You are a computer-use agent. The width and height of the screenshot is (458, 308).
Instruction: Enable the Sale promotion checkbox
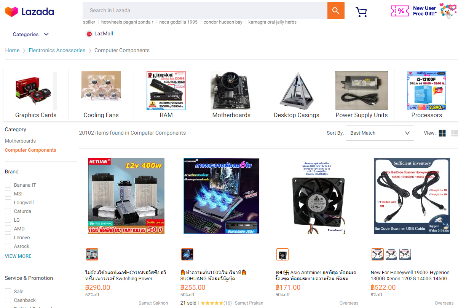[8, 291]
